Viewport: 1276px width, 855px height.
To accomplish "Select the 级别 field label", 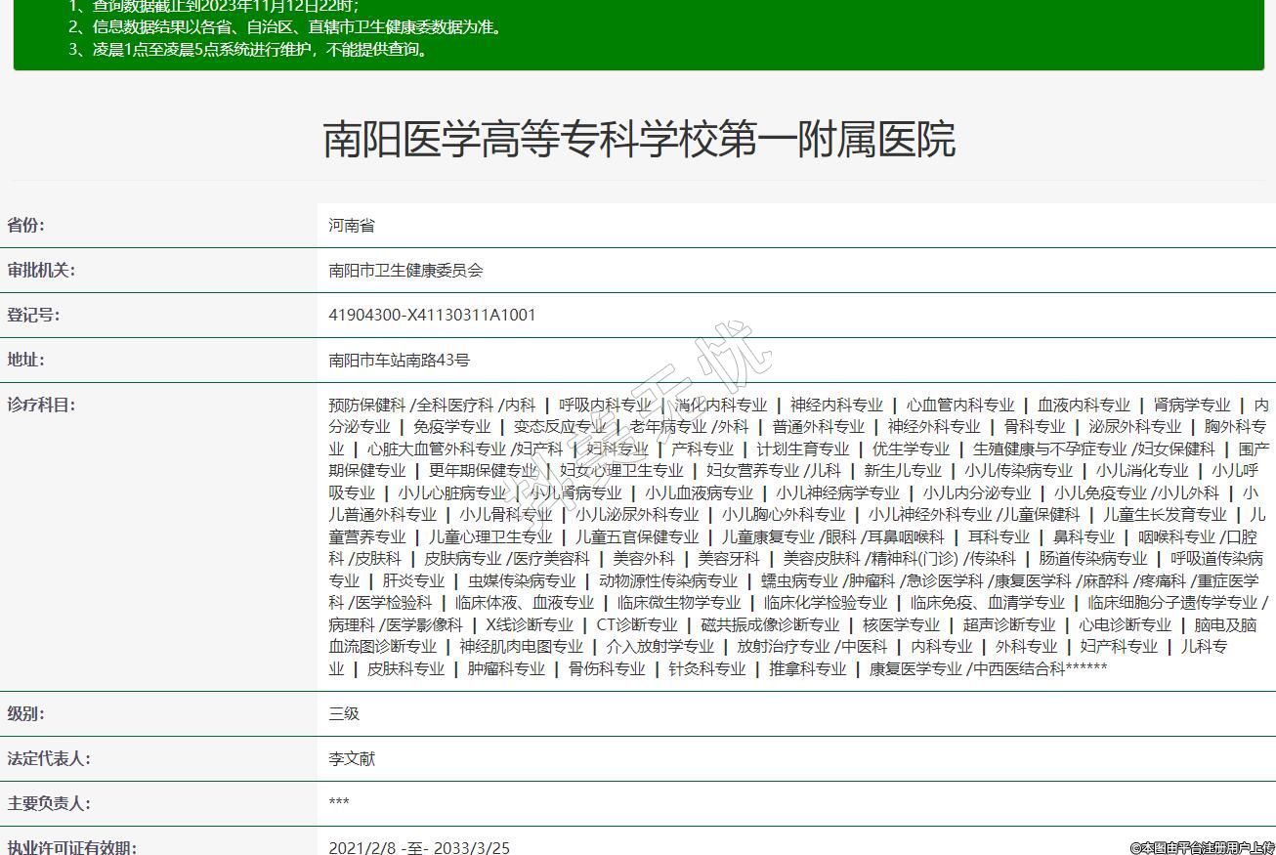I will pos(26,713).
